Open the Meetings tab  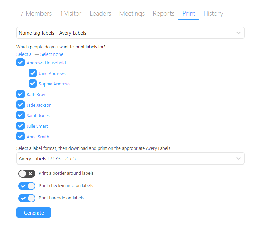click(x=132, y=14)
